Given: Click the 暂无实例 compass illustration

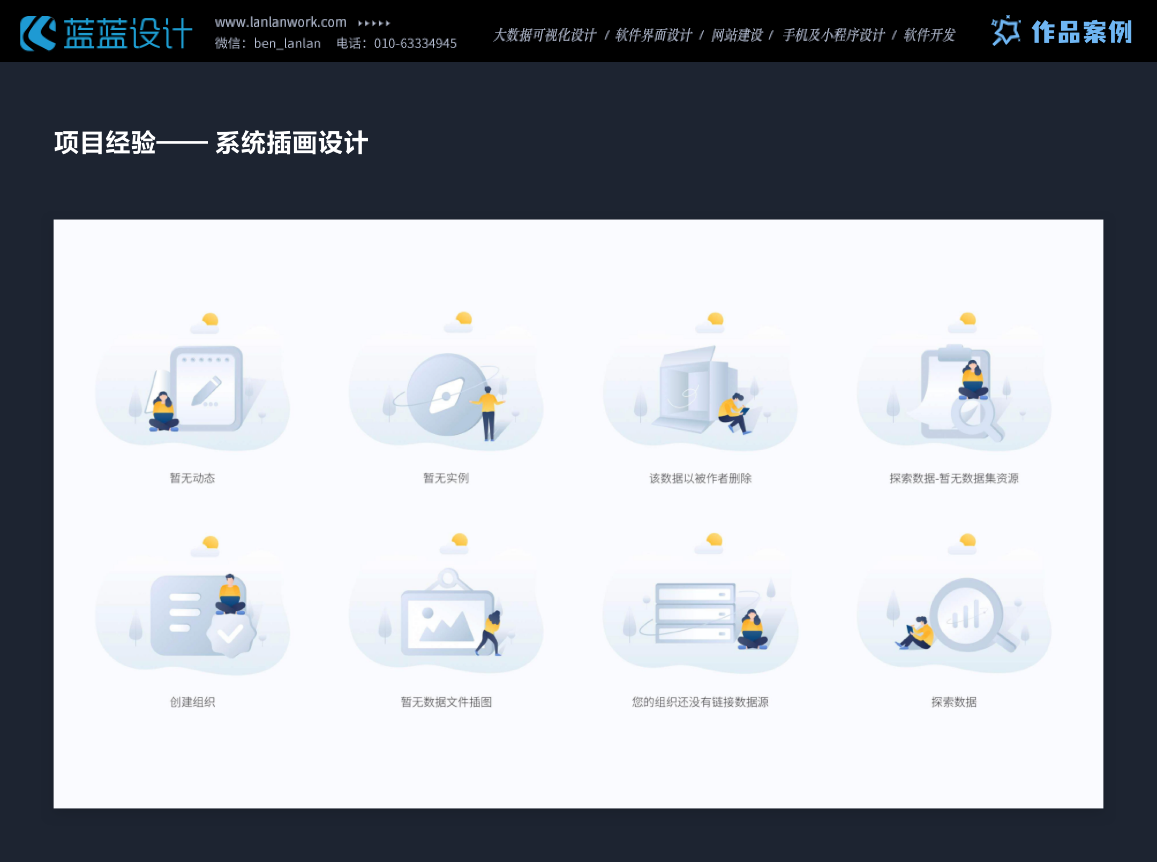Looking at the screenshot, I should coord(447,395).
